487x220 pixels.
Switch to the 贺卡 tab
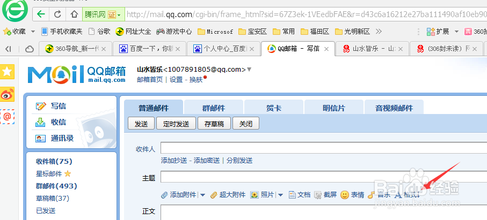pos(274,108)
